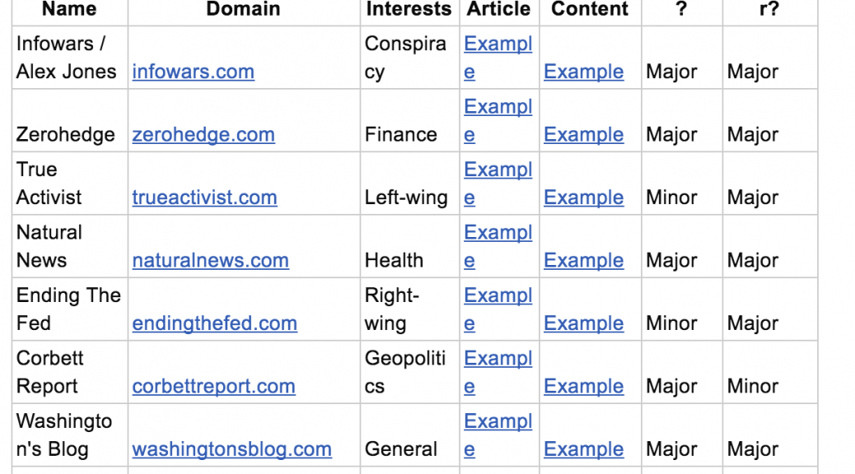Image resolution: width=855 pixels, height=474 pixels.
Task: Open the washingtonsblog.com link
Action: [x=231, y=449]
